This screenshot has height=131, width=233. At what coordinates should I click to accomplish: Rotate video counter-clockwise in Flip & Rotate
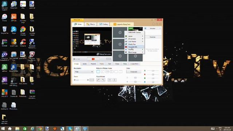point(103,80)
